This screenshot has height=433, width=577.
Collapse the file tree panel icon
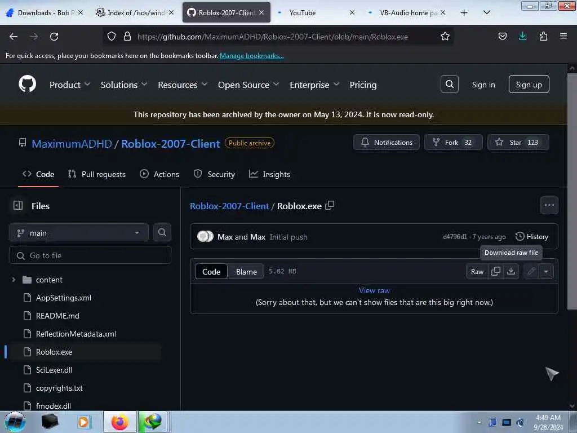pyautogui.click(x=17, y=205)
